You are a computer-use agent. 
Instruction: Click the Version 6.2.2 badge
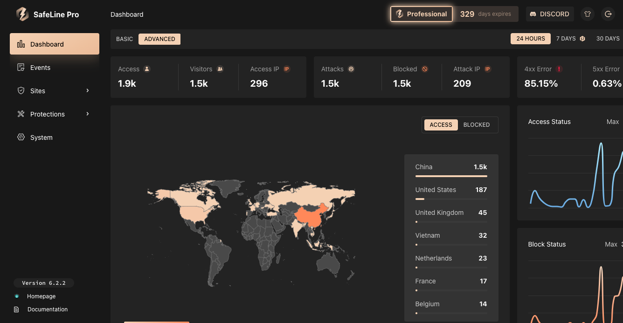(44, 283)
